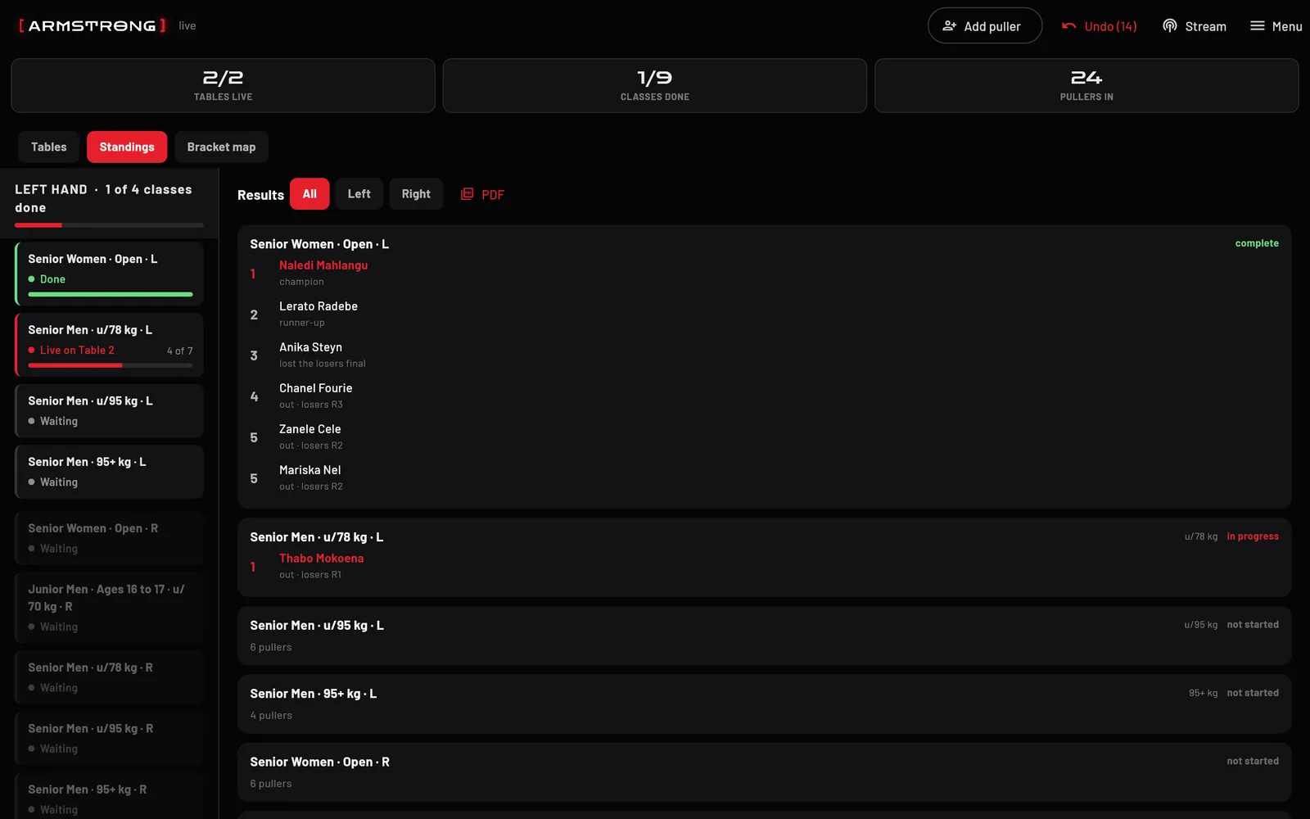
Task: Select Senior Men 95+ kg L sidebar class
Action: tap(110, 472)
